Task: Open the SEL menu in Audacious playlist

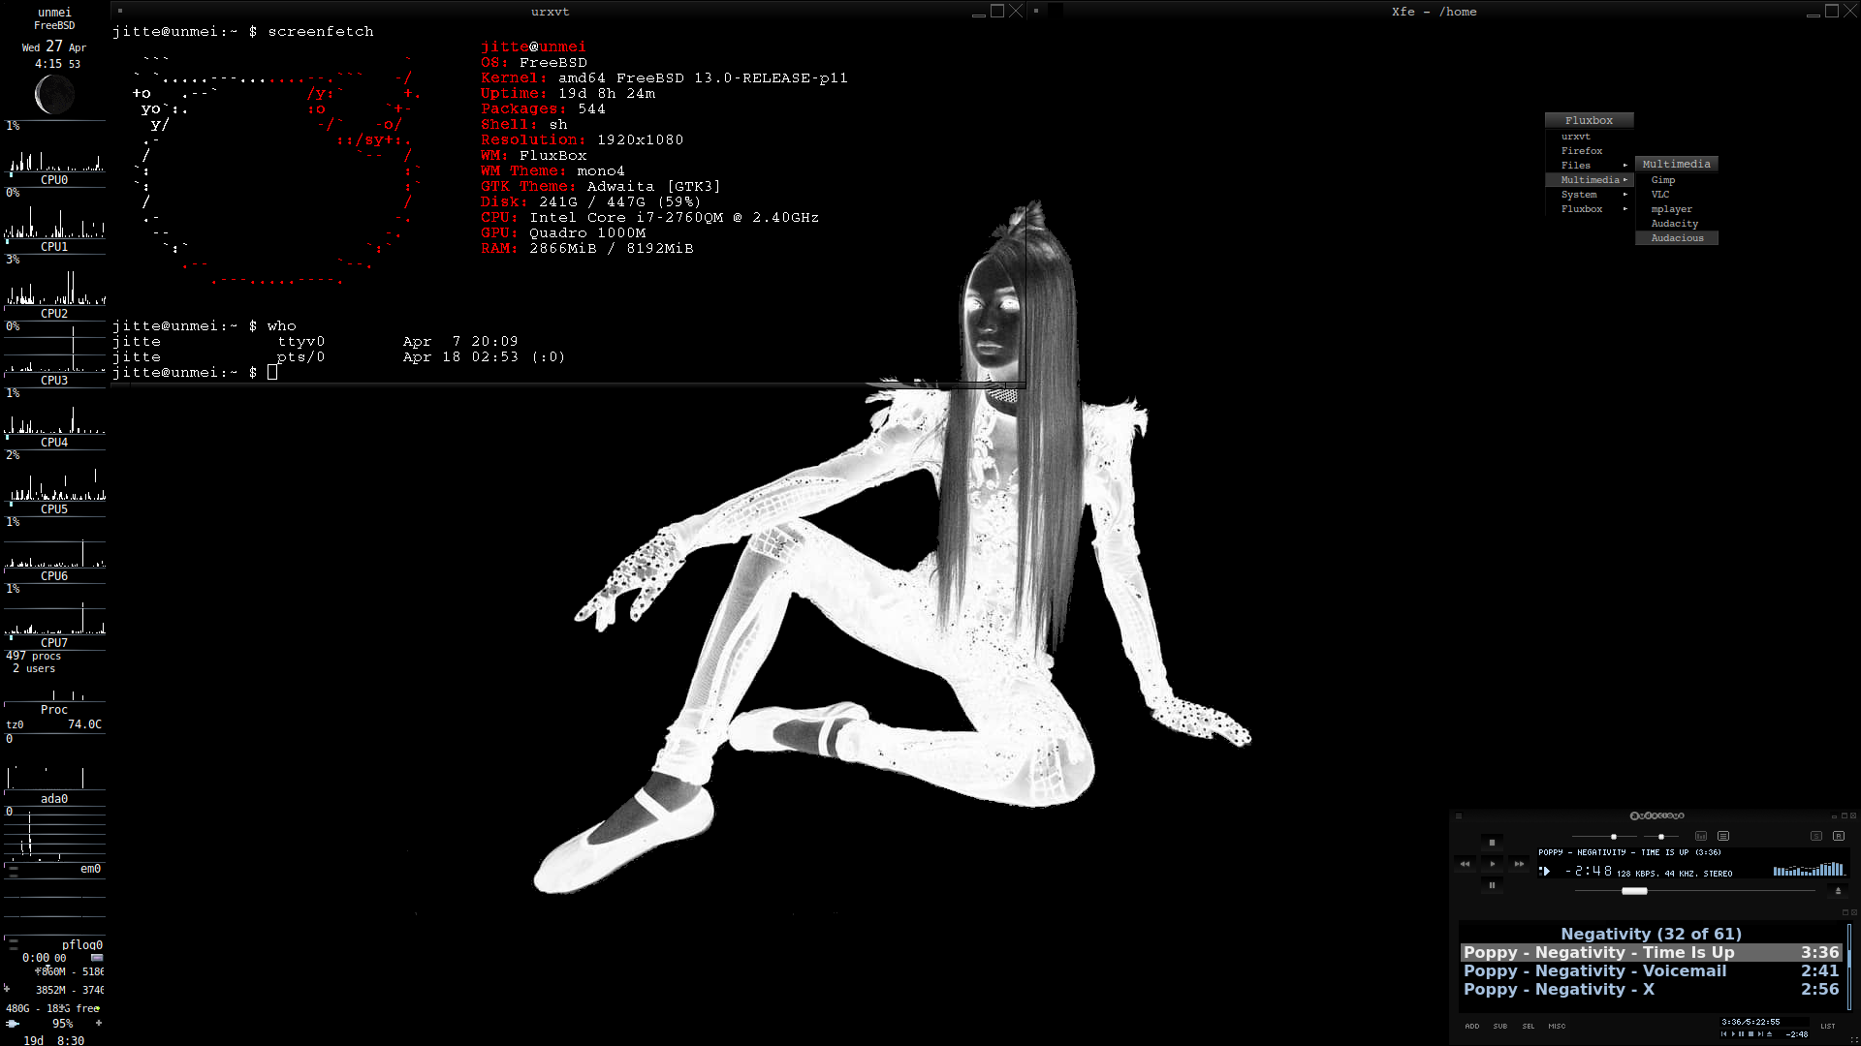Action: tap(1529, 1027)
